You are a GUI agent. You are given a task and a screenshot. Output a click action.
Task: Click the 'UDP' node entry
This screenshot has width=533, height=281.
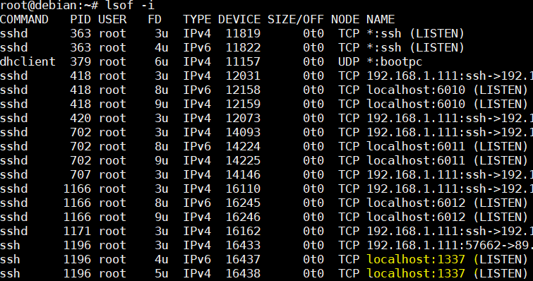tap(349, 61)
